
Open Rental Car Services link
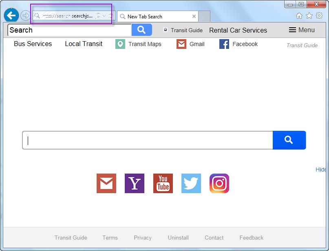(x=238, y=30)
